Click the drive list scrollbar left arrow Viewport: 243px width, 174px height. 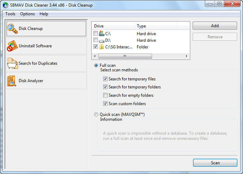(95, 56)
